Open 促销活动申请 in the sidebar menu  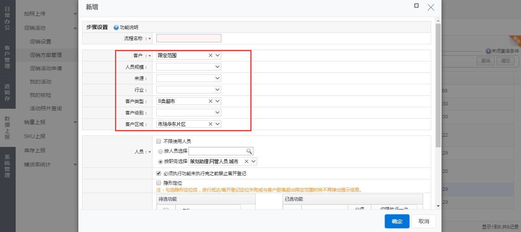click(46, 68)
